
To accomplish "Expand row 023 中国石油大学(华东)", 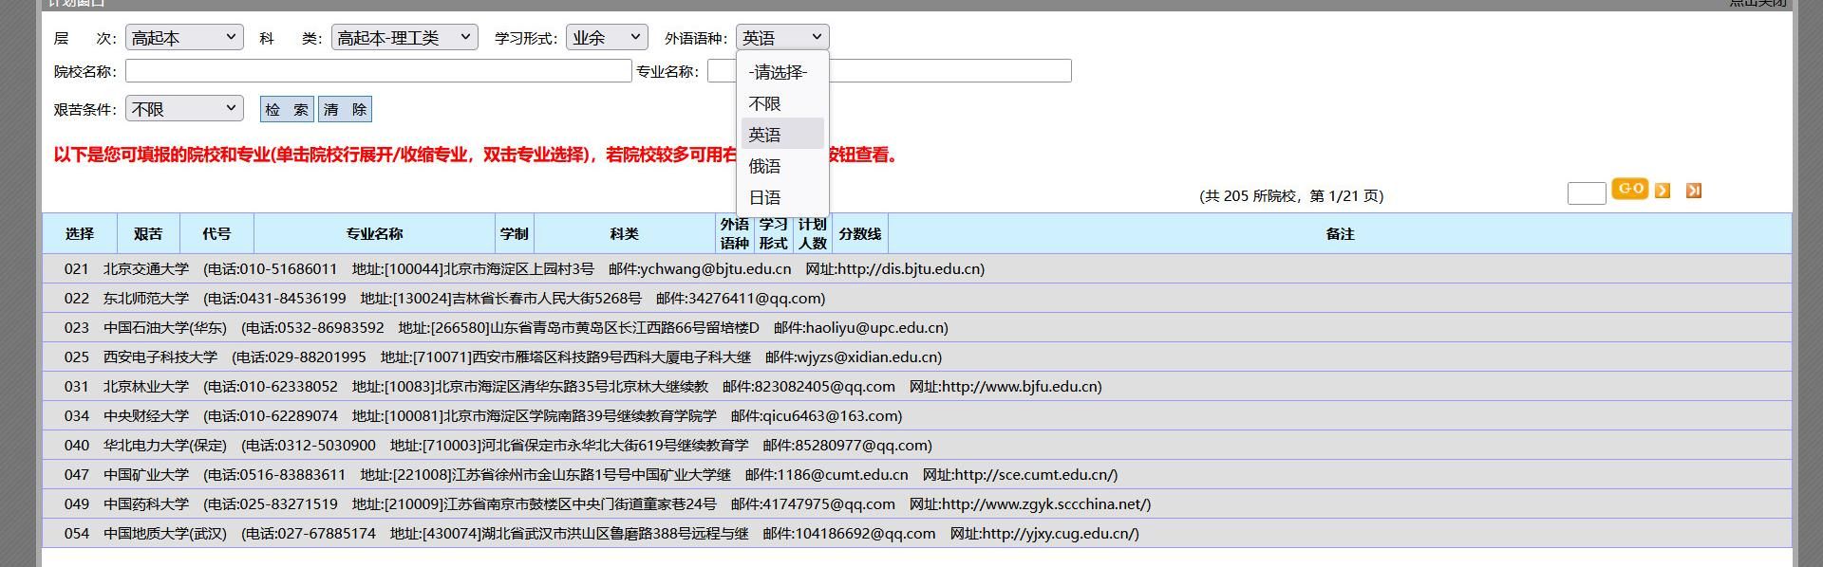I will pos(916,327).
